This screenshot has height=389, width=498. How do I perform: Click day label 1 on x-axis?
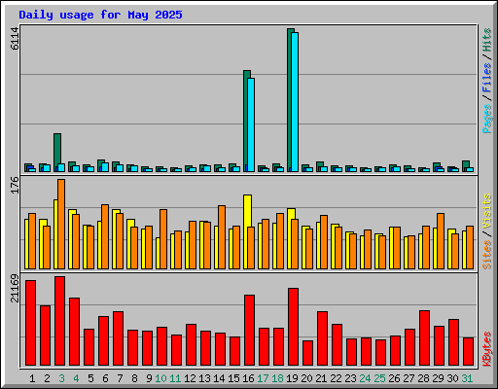point(32,378)
